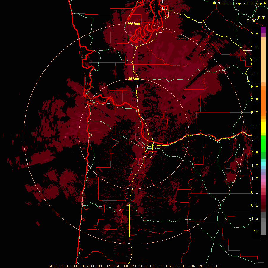Click the 7.4 legend value
The width and height of the screenshot is (268, 268).
pyautogui.click(x=255, y=73)
